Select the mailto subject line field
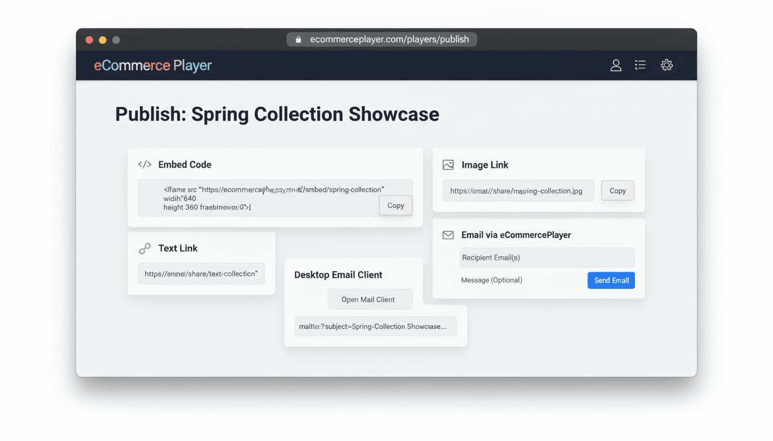 point(376,326)
